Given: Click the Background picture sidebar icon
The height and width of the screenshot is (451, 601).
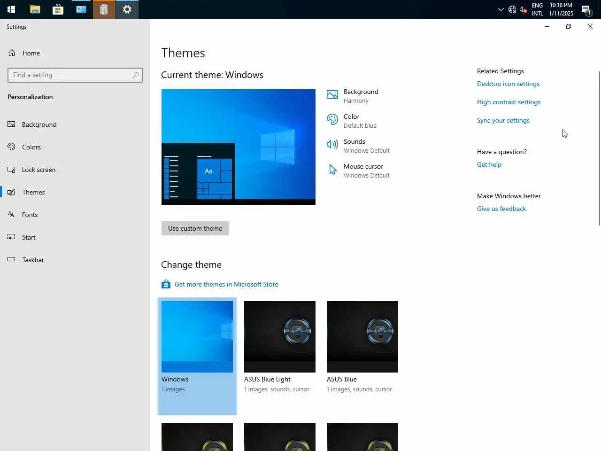Looking at the screenshot, I should (x=11, y=124).
